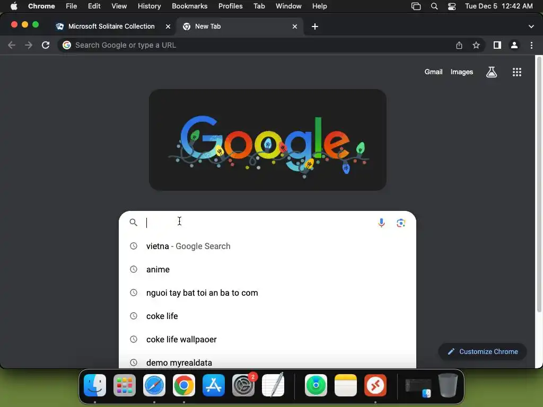The image size is (543, 407).
Task: Select the 'vietna' search suggestion
Action: (x=267, y=246)
